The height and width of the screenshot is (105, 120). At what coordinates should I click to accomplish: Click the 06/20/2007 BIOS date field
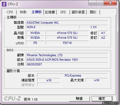click(x=67, y=64)
